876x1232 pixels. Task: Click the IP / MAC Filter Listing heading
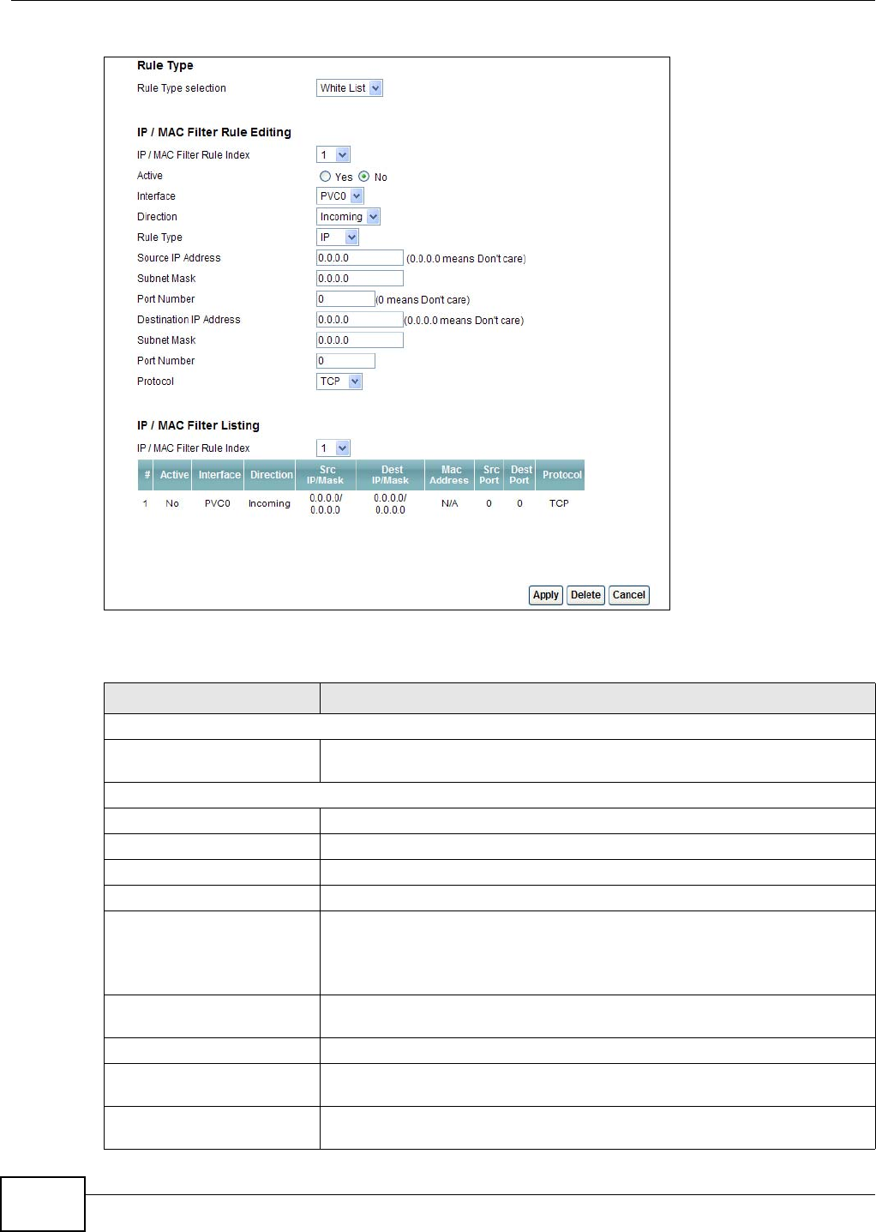coord(198,425)
